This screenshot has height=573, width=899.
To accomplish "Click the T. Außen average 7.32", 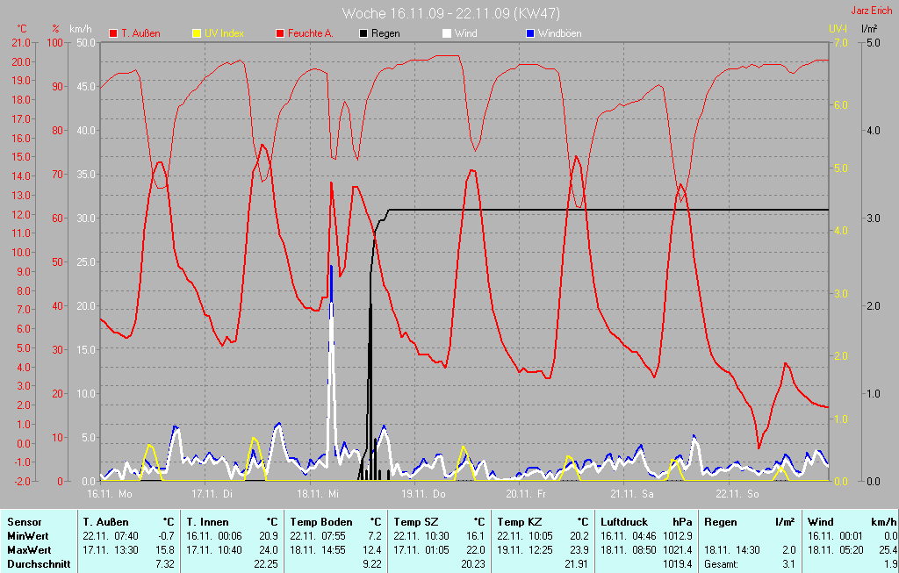I will tap(165, 564).
